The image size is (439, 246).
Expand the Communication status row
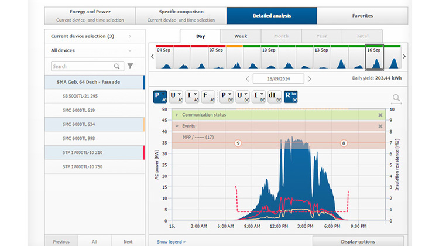177,115
